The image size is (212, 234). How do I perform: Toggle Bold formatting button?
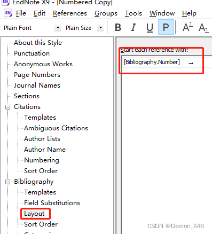point(118,28)
